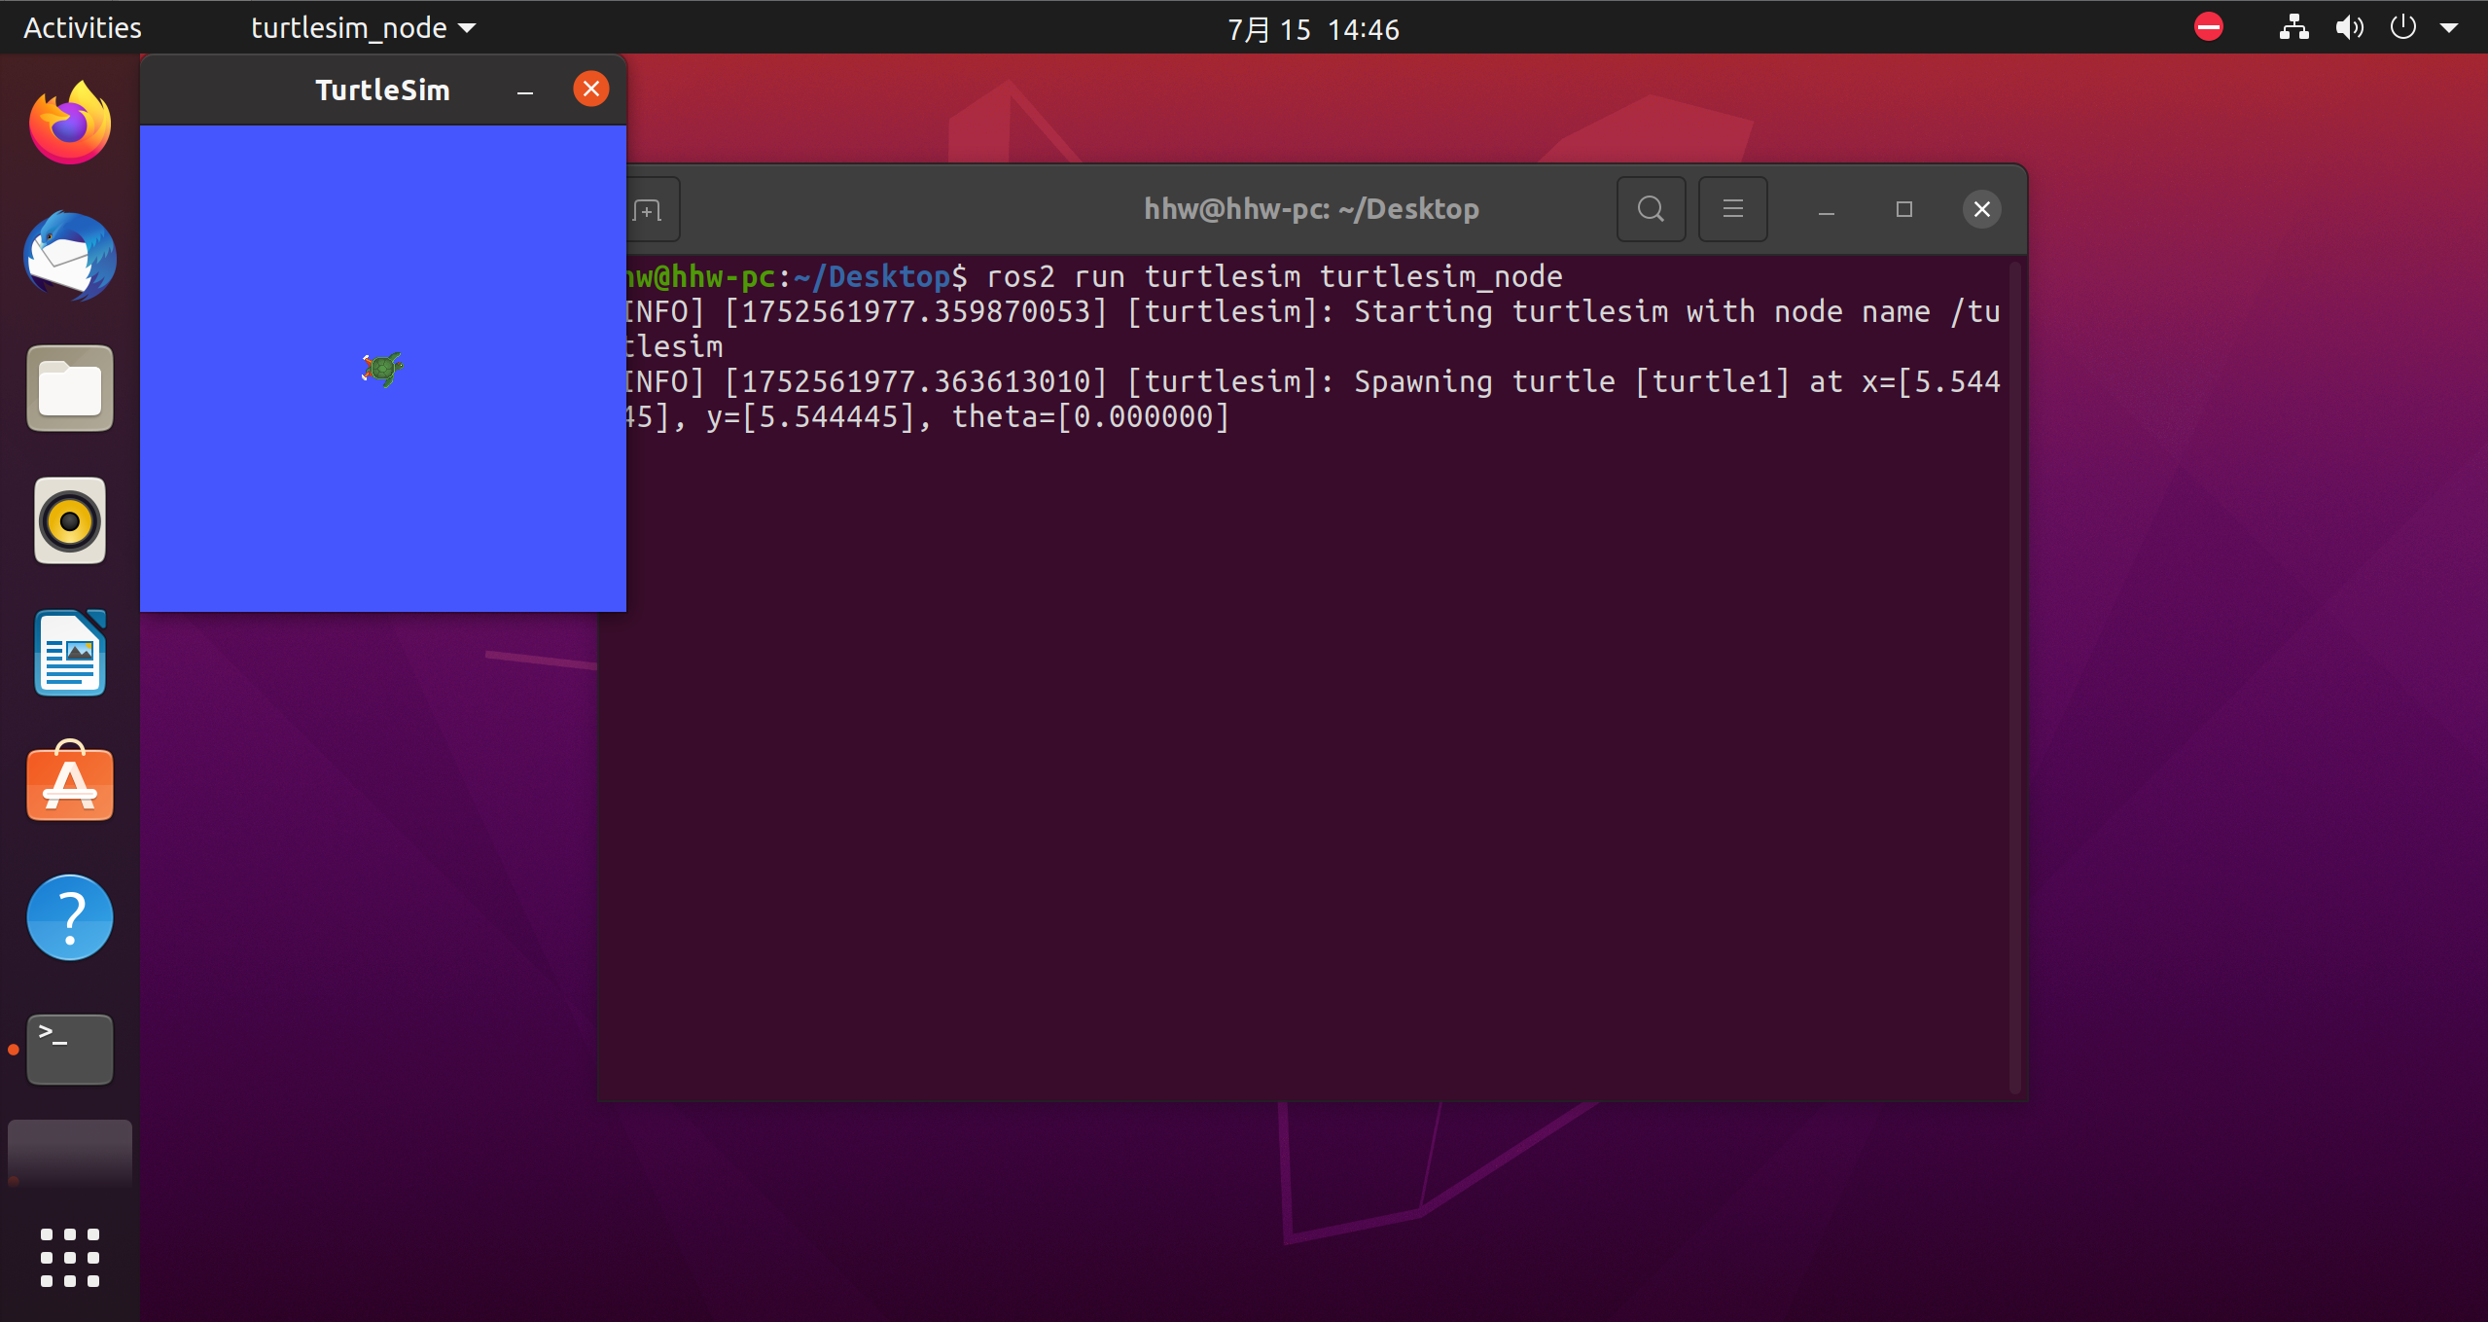Viewport: 2488px width, 1322px height.
Task: Close the terminal window
Action: click(x=1981, y=209)
